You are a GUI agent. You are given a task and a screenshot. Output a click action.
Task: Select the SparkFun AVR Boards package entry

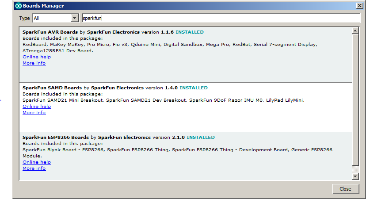point(186,55)
